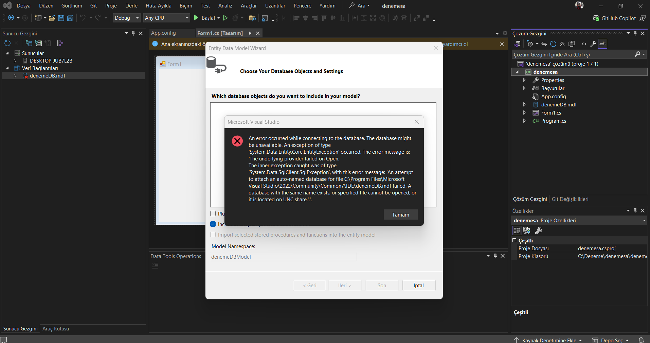Click Start Without Debugging outline arrow
The image size is (650, 343).
(x=225, y=18)
